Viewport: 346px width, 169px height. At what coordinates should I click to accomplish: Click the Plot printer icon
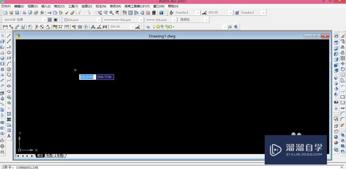pos(24,13)
